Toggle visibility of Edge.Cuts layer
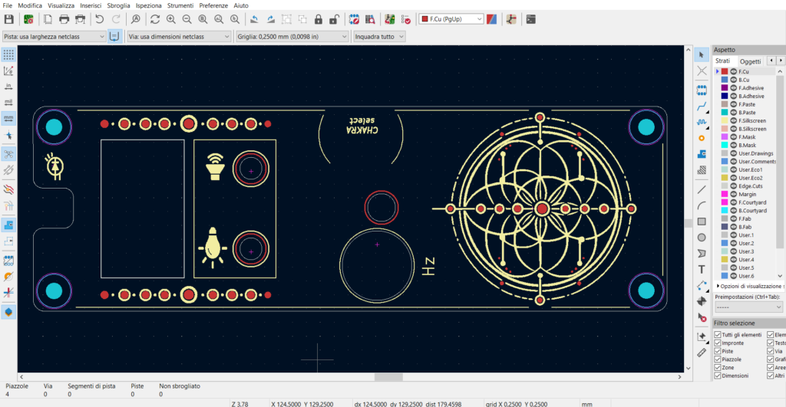Viewport: 786px width, 407px height. click(x=733, y=185)
